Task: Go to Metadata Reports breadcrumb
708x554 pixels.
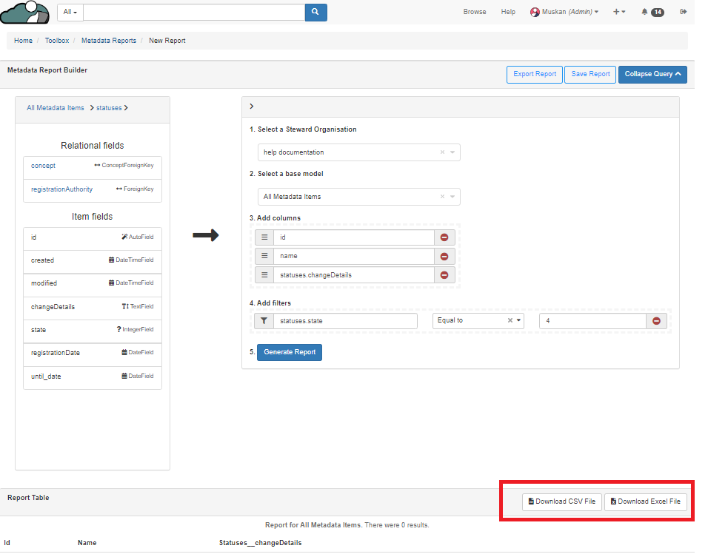Action: click(x=109, y=41)
